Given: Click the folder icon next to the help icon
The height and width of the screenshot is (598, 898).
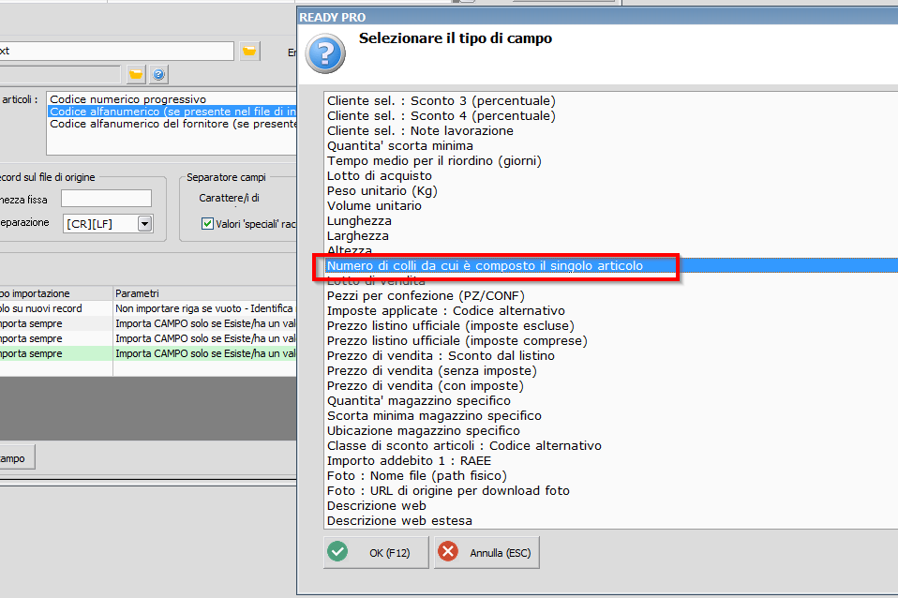Looking at the screenshot, I should click(136, 74).
